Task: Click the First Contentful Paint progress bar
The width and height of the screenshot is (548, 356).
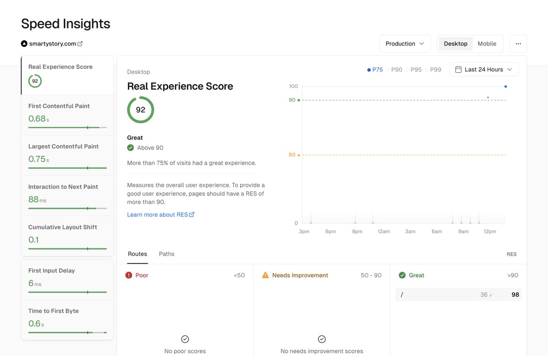Action: click(68, 128)
